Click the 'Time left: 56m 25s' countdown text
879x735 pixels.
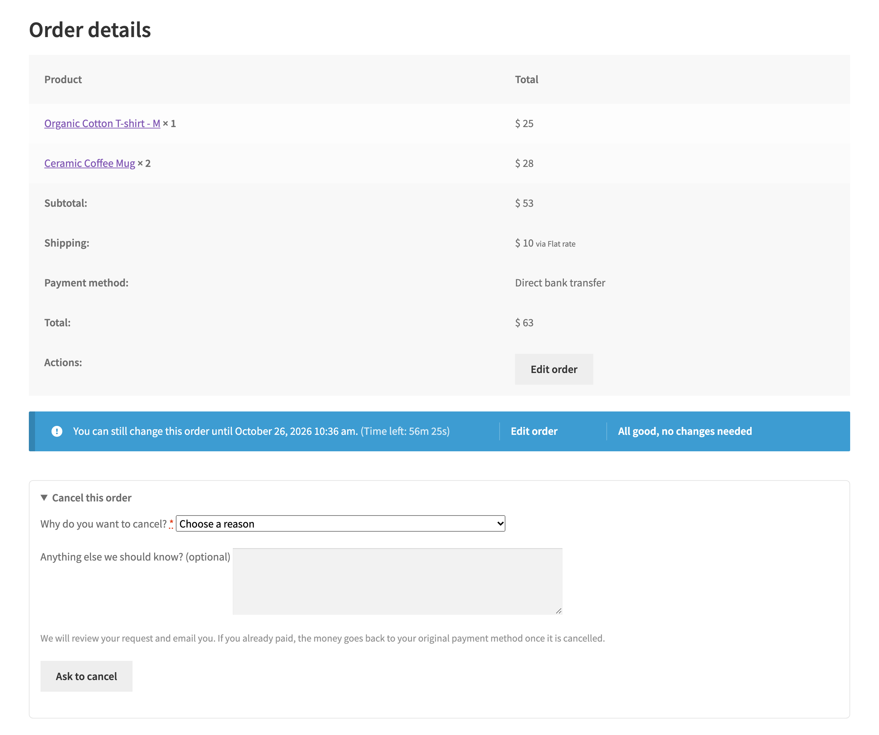405,431
